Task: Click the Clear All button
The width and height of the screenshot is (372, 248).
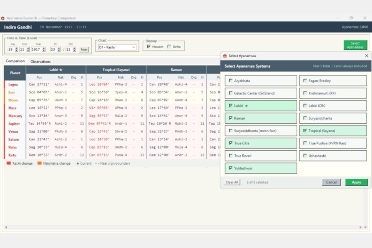Action: 232,182
